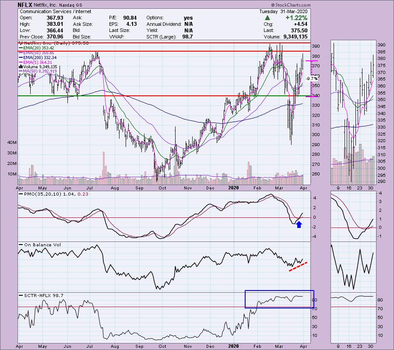The height and width of the screenshot is (350, 394).
Task: Click the MA(50) 8,392,919 legend entry
Action: 38,71
